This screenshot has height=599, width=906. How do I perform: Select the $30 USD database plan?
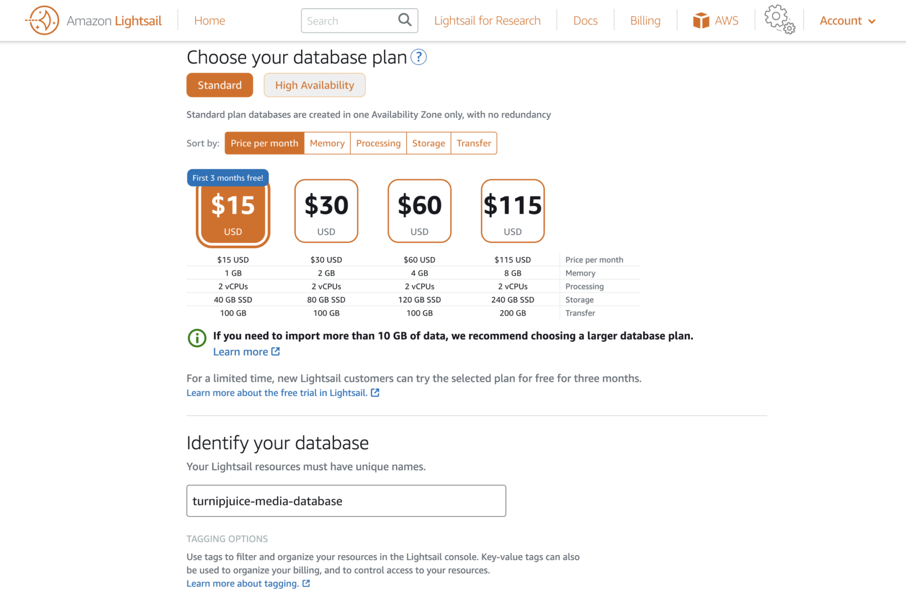tap(326, 211)
